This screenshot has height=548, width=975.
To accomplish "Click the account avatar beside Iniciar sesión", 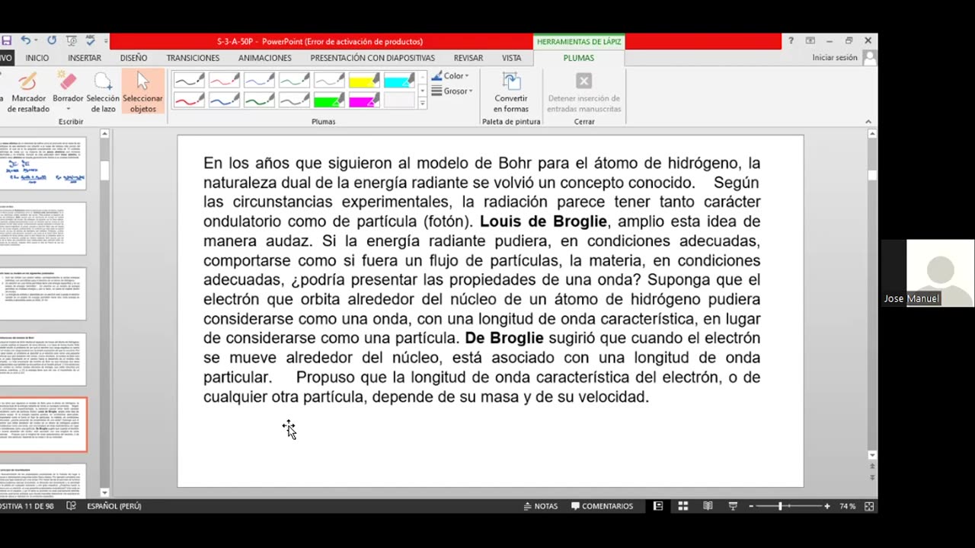I will coord(869,58).
